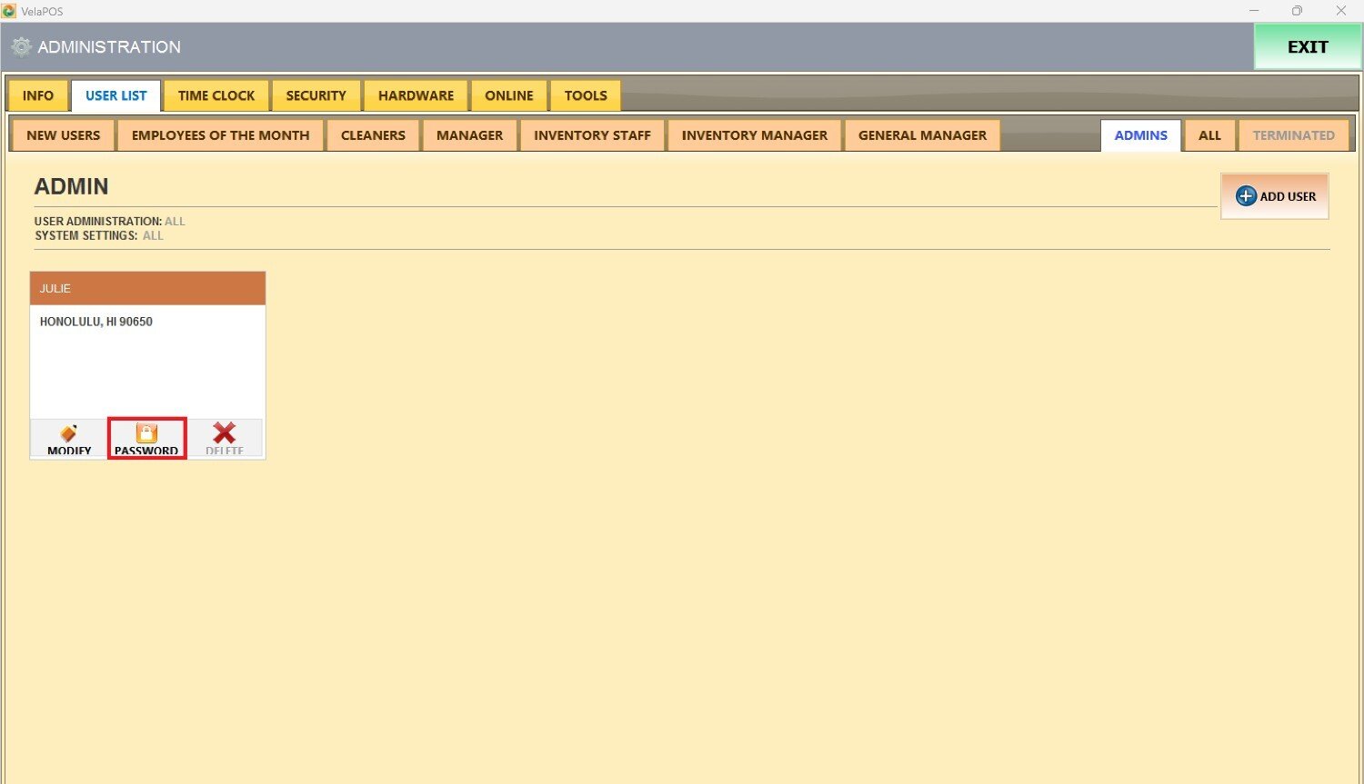Click the red X Delete icon
1364x784 pixels.
point(225,433)
